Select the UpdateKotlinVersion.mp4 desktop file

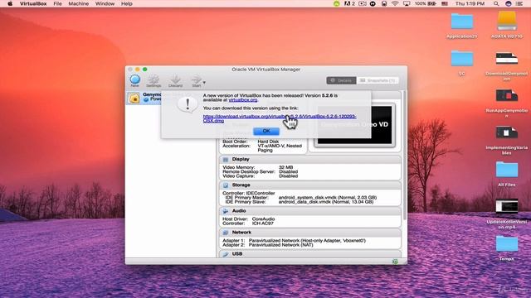pos(507,214)
